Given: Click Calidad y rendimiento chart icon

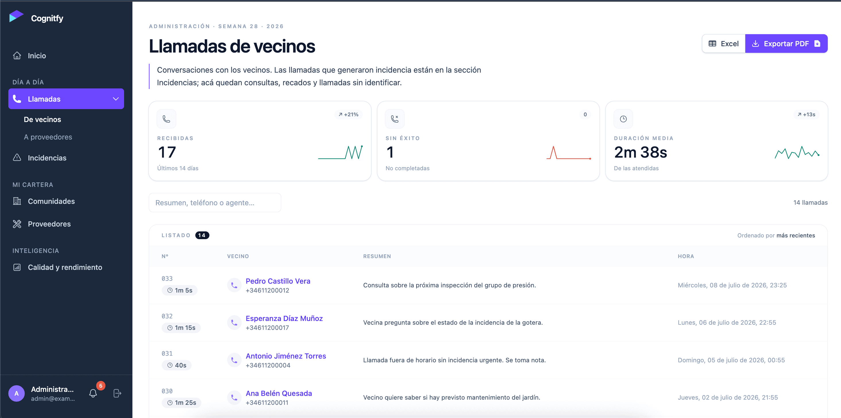Looking at the screenshot, I should pyautogui.click(x=17, y=267).
